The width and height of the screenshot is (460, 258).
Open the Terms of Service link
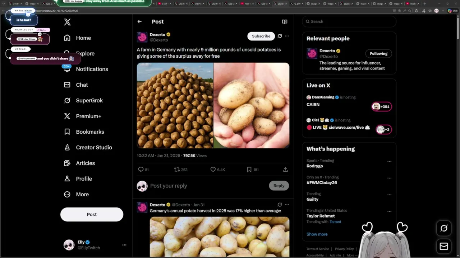click(x=318, y=249)
